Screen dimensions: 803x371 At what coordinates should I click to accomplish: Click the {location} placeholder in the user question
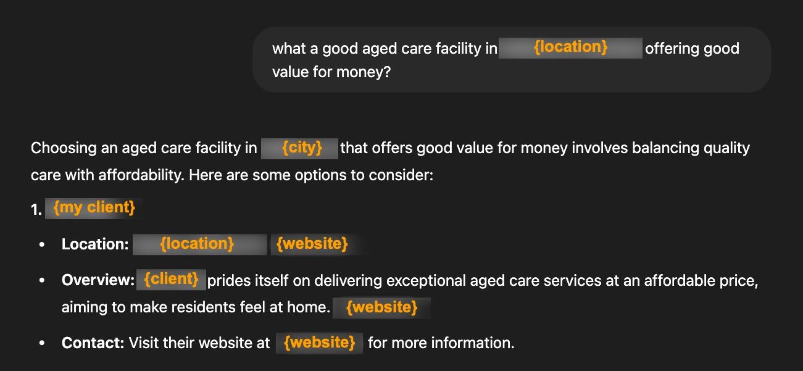[570, 47]
